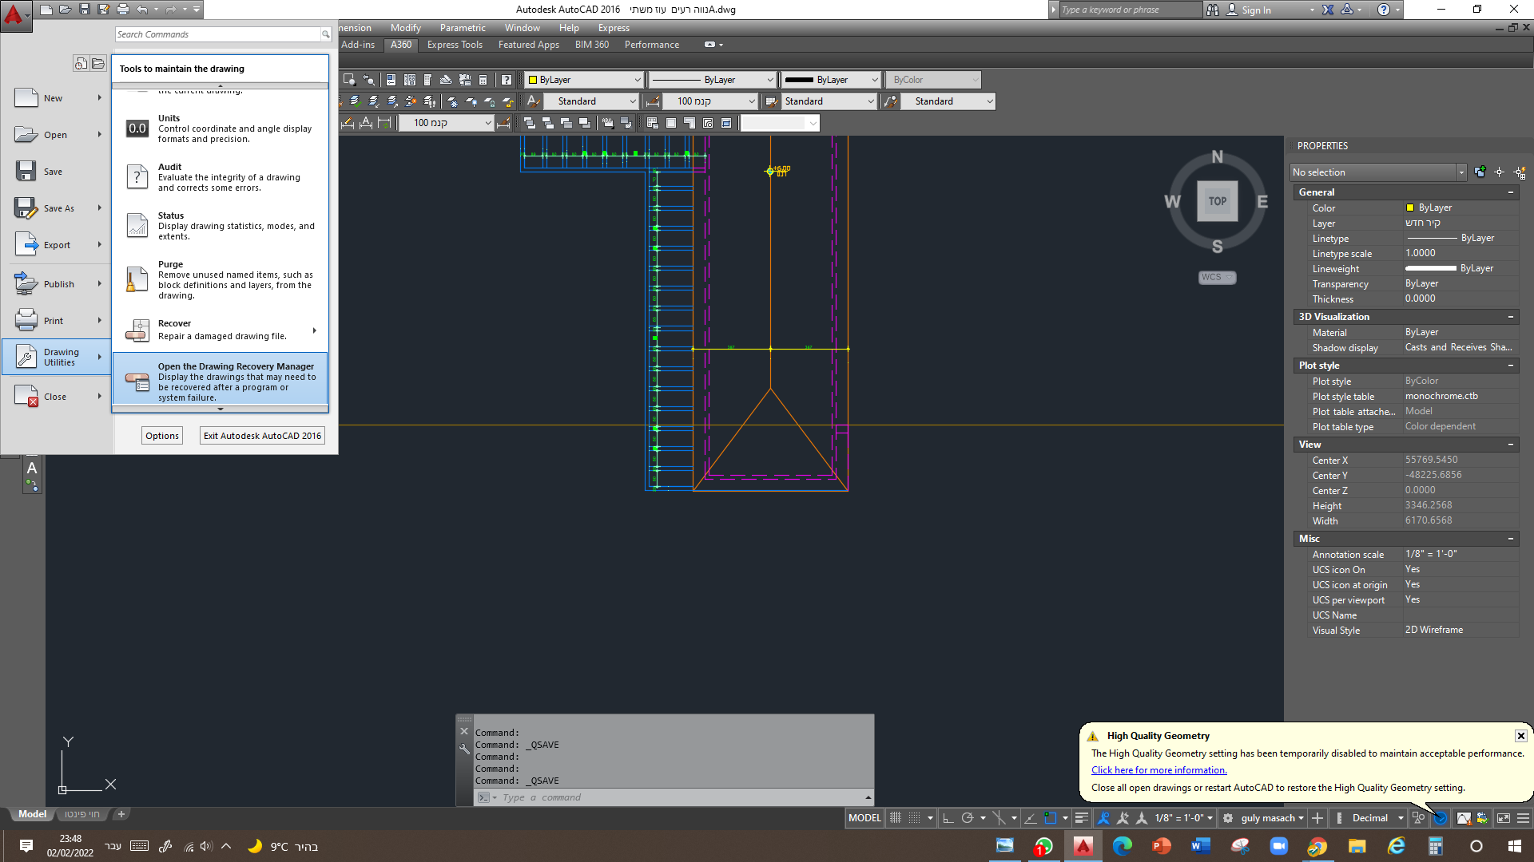The height and width of the screenshot is (862, 1534).
Task: Click the 'Click here for more information' link
Action: 1158,770
